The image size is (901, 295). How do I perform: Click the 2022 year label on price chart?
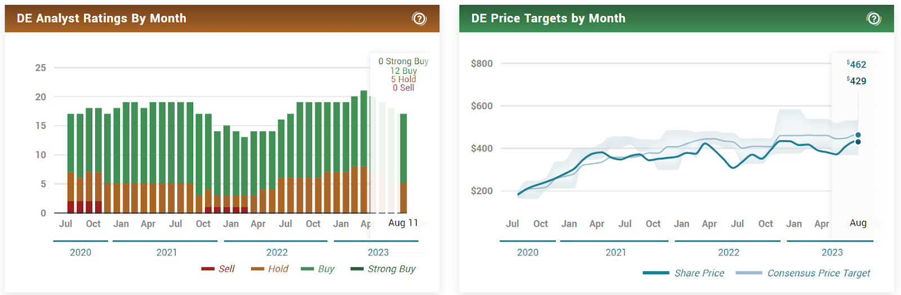(x=729, y=252)
